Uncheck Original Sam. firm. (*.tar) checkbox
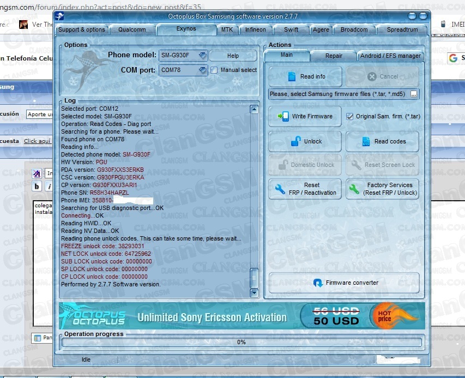This screenshot has height=378, width=465. (349, 116)
